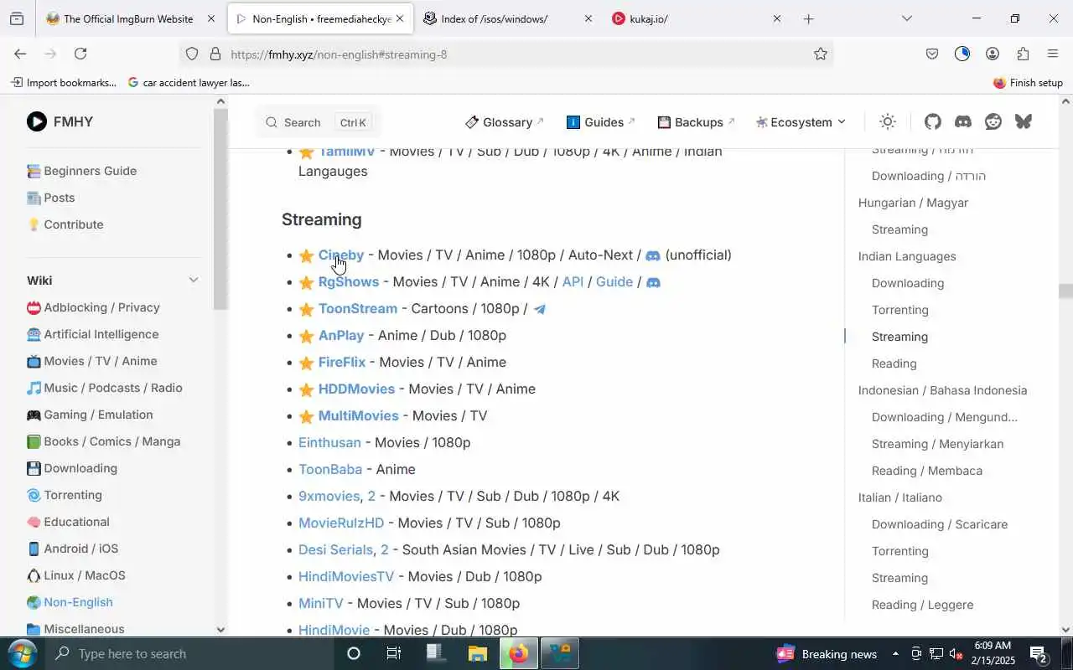Collapse the Wiki sidebar section

[x=194, y=281]
